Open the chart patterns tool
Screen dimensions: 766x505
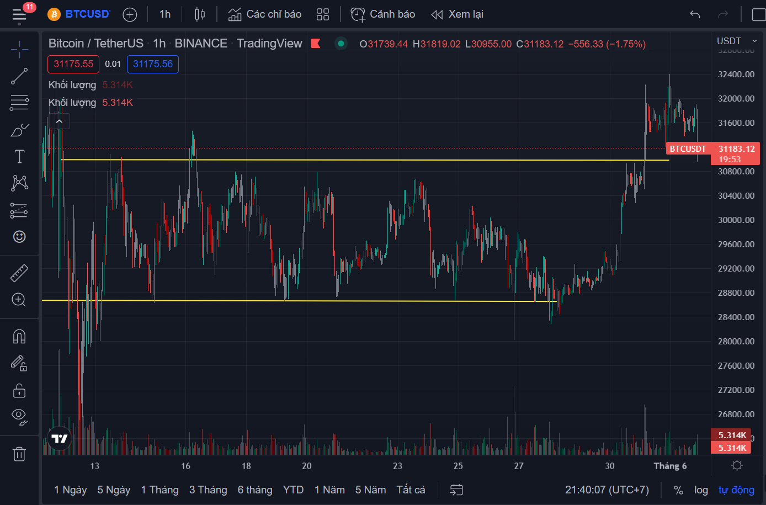pyautogui.click(x=19, y=183)
